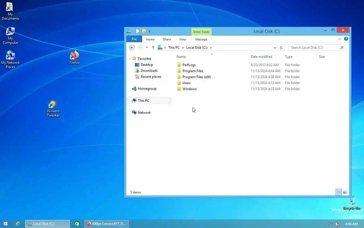364x228 pixels.
Task: Switch to Large icons view button
Action: 345,192
